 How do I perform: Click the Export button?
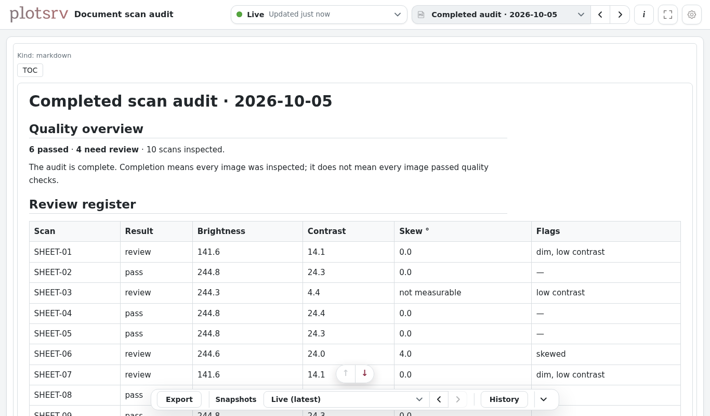coord(179,399)
